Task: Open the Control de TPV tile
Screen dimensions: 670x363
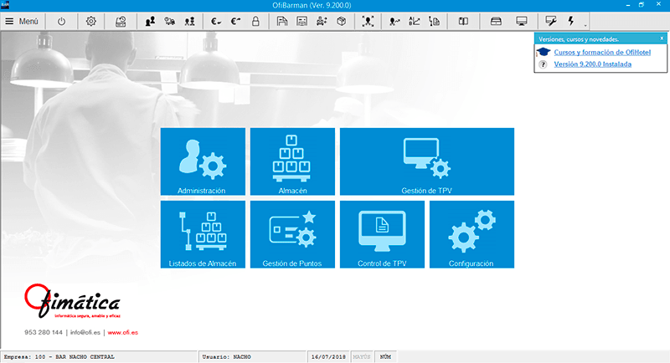Action: (x=381, y=235)
